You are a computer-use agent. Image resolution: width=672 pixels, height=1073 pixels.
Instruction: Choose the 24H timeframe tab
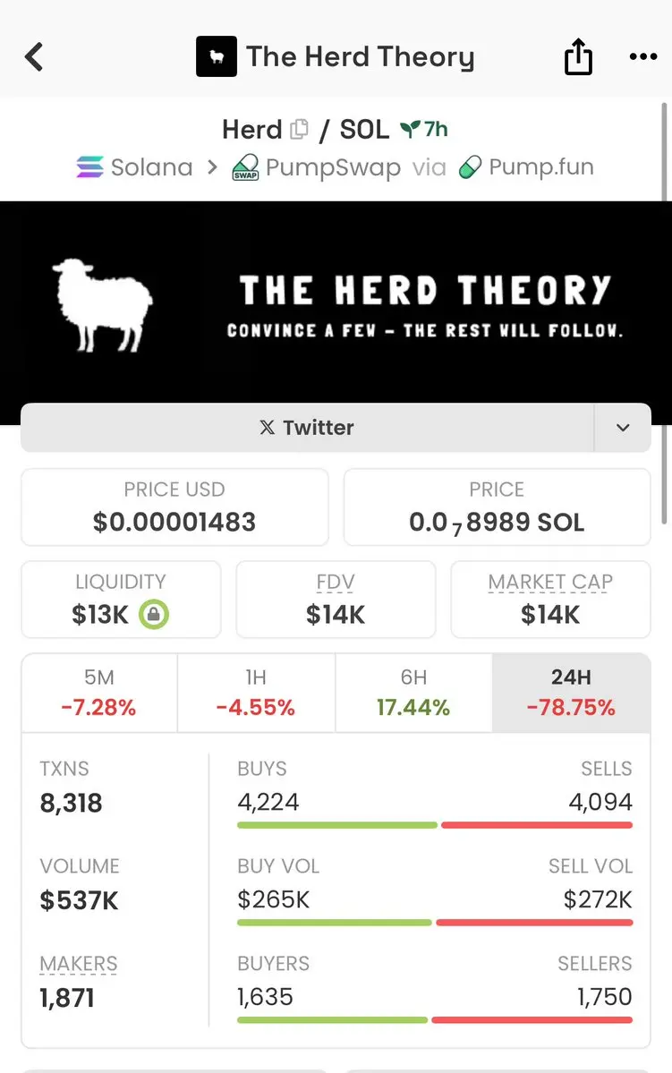coord(572,693)
